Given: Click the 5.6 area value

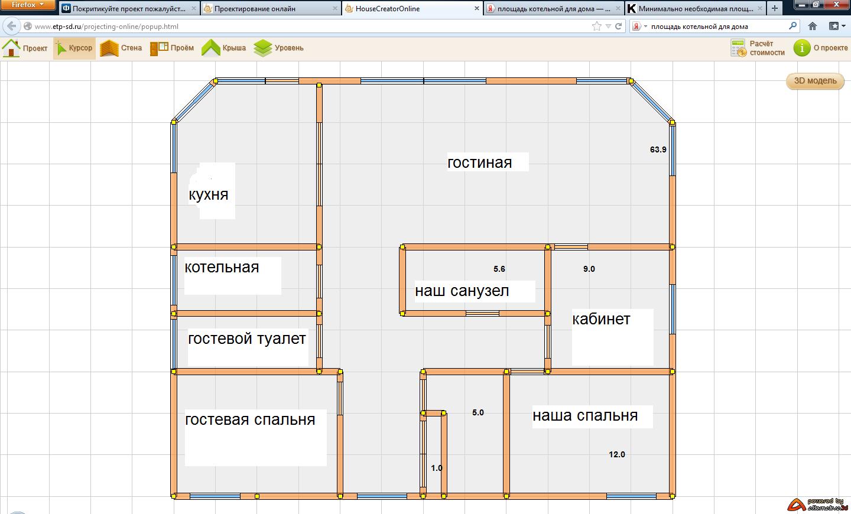Looking at the screenshot, I should (x=499, y=269).
